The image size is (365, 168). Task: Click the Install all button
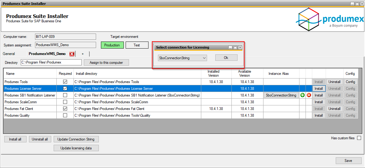pos(15,139)
